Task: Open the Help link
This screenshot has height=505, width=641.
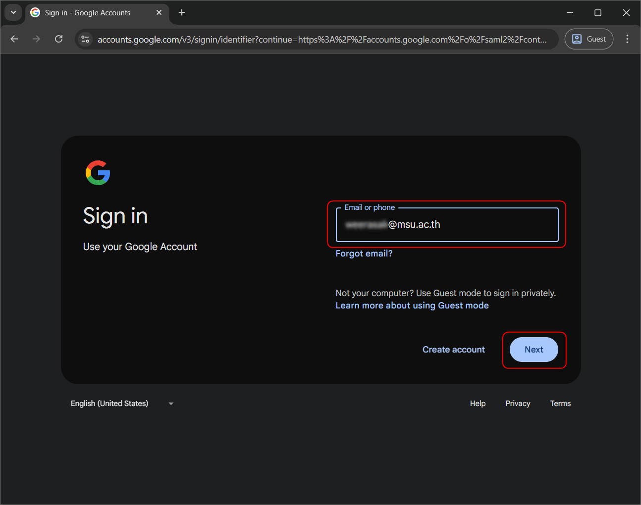Action: coord(478,404)
